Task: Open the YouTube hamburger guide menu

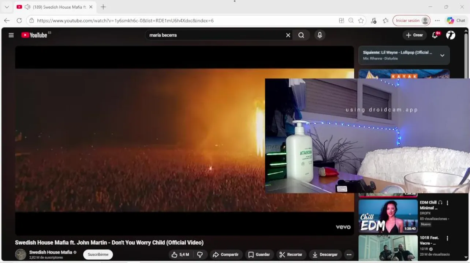Action: tap(11, 35)
